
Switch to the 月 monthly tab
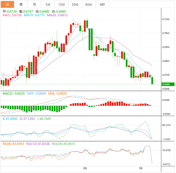[35, 4]
